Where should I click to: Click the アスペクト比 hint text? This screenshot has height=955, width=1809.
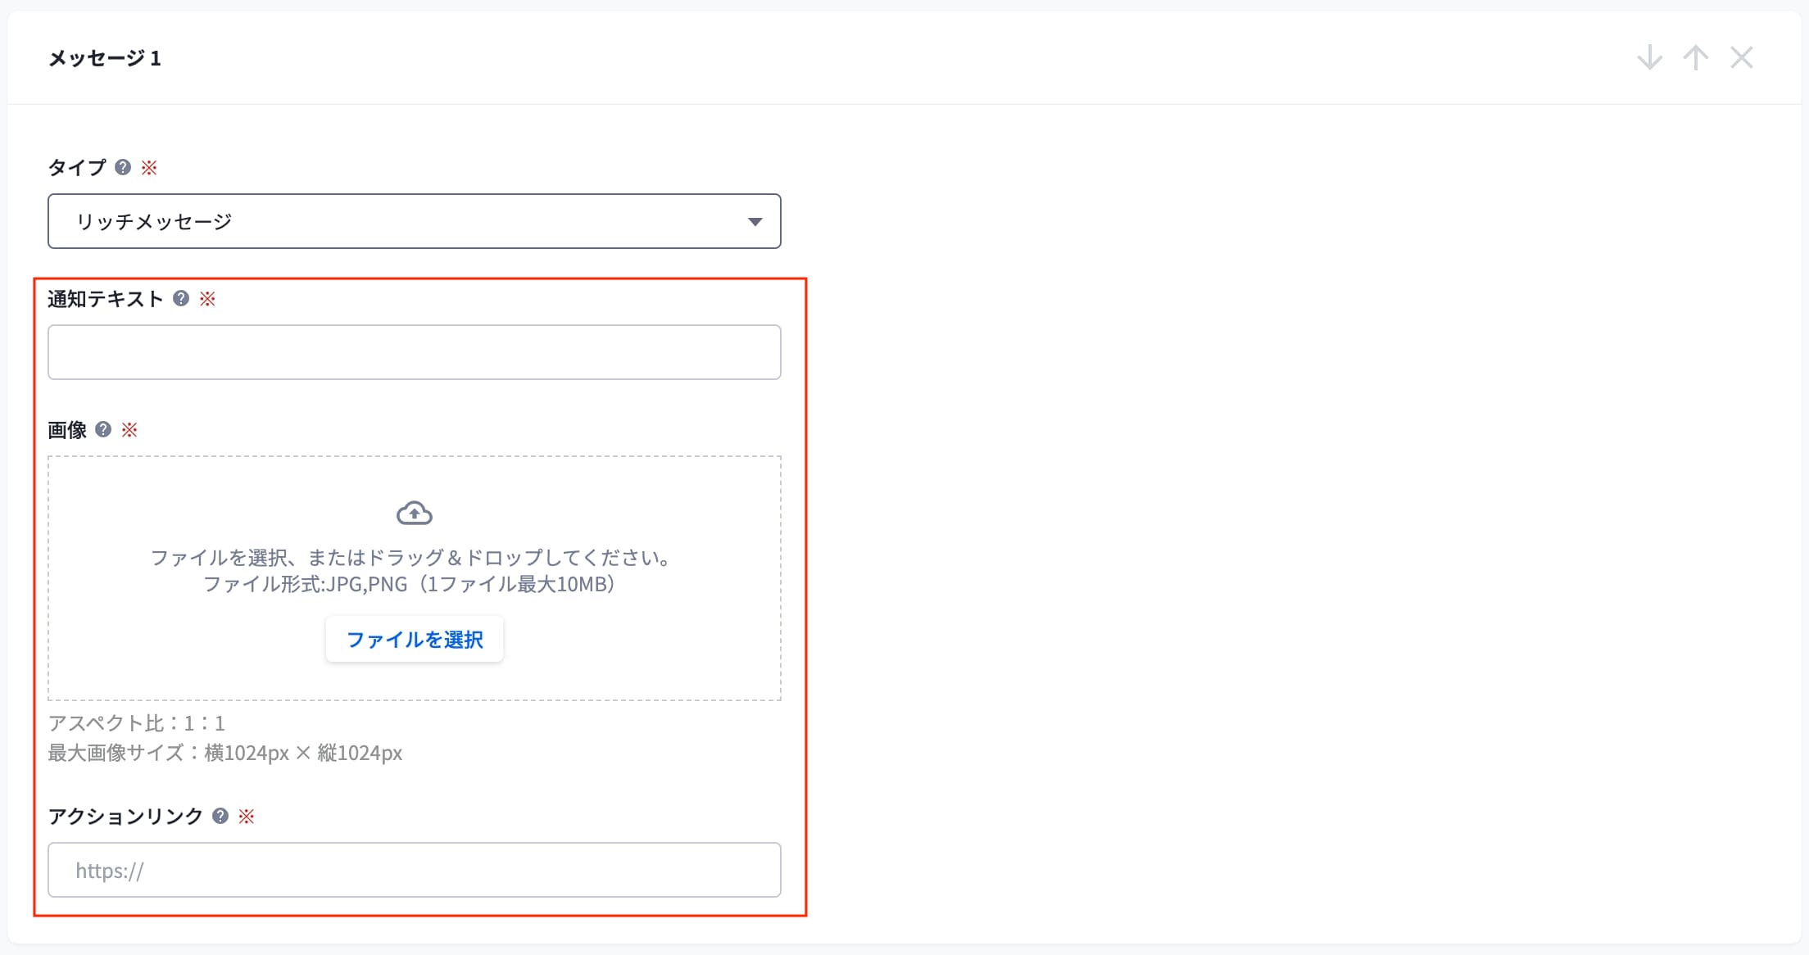(136, 723)
